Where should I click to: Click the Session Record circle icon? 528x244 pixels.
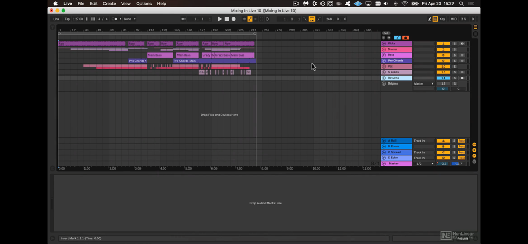267,19
